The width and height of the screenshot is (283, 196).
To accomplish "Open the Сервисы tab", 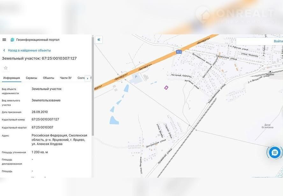I will (31, 78).
